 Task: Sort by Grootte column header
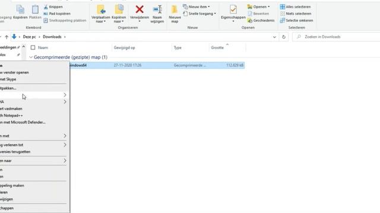point(217,47)
